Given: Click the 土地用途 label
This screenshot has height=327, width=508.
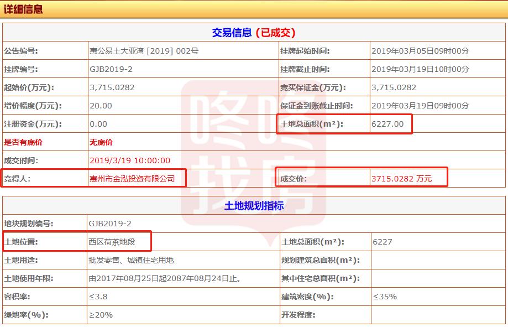Looking at the screenshot, I should pos(21,260).
